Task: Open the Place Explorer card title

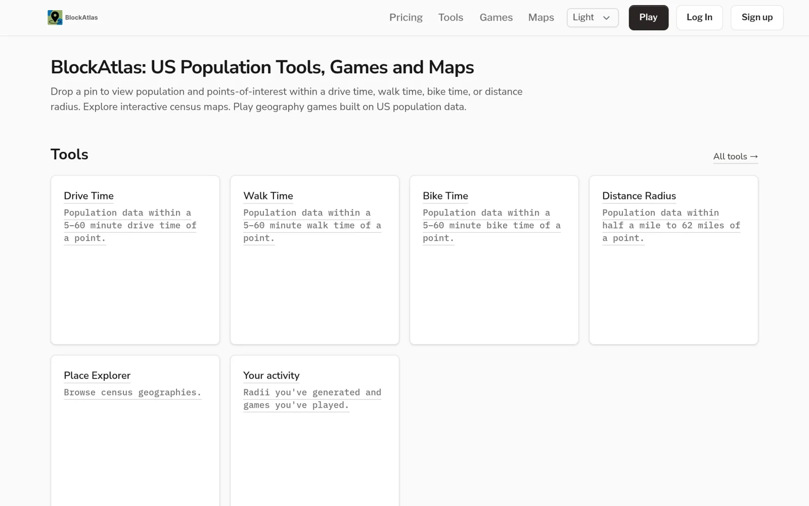Action: 97,375
